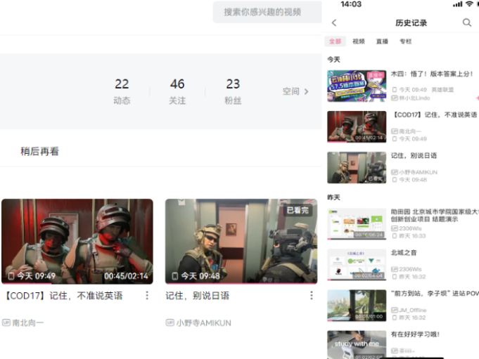Click uploader 2306Wls under 北城之音
Screen dimensions: 479x359
(410, 269)
